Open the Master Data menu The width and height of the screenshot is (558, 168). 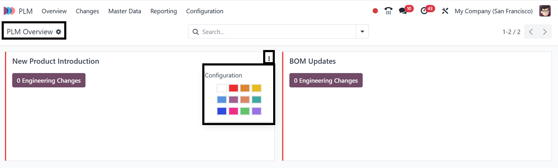(125, 11)
